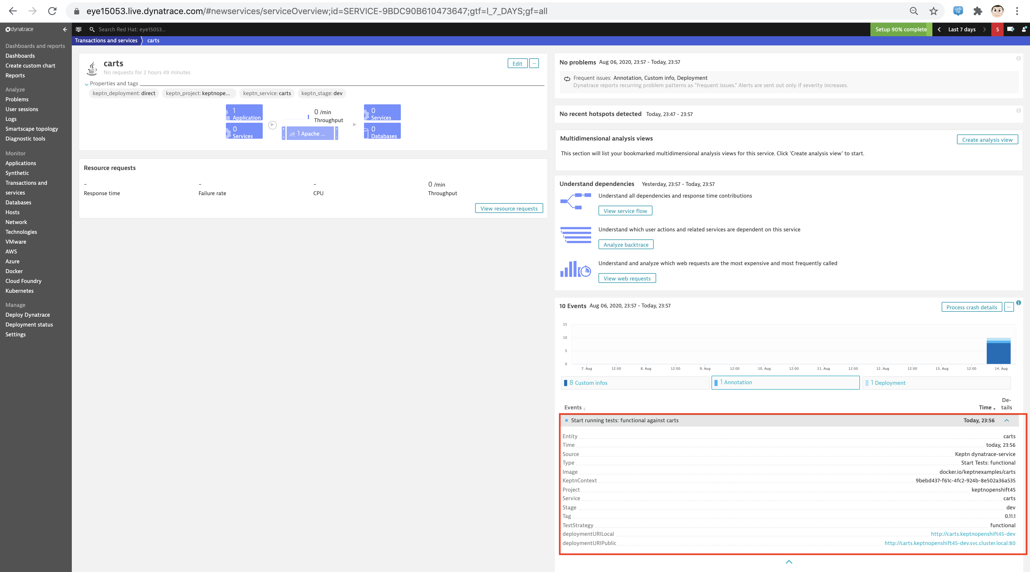Collapse the Start running tests event row

[1006, 420]
